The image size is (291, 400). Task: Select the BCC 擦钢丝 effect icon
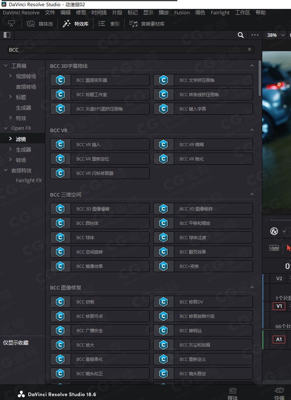[163, 330]
